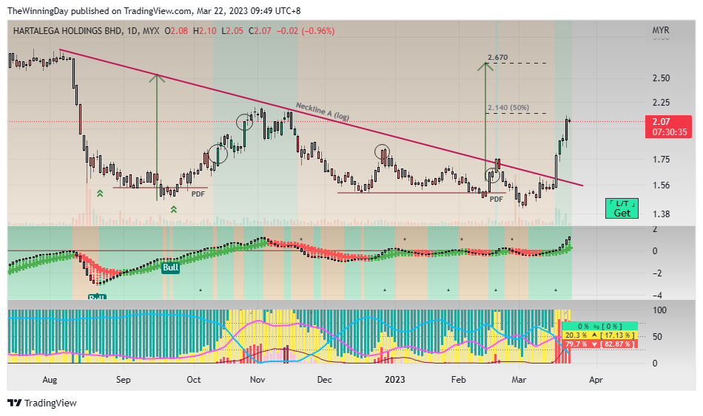
Task: Click the L/T Get label box
Action: click(x=622, y=208)
